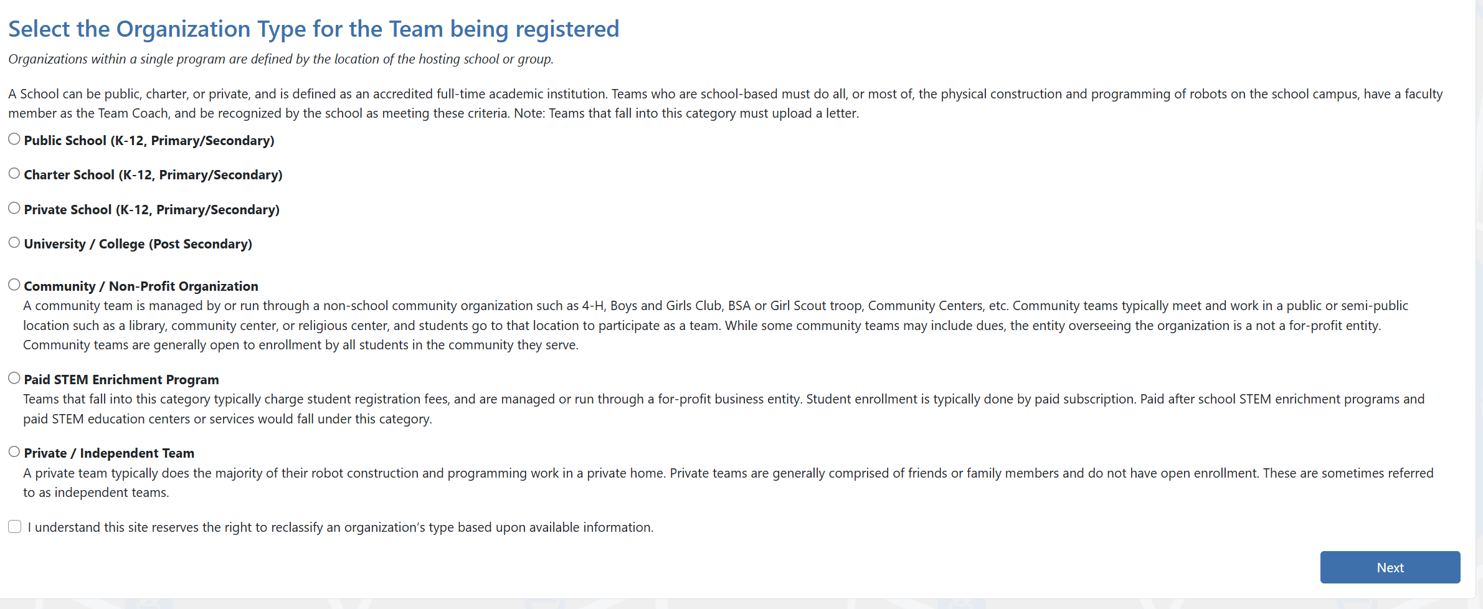Image resolution: width=1483 pixels, height=609 pixels.
Task: Click the 'Select the Organization Type' heading
Action: 314,29
